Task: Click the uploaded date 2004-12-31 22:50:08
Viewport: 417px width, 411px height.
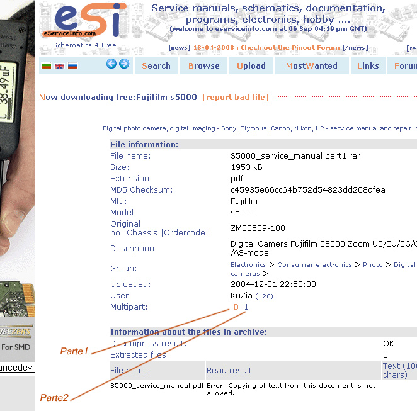Action: pos(273,284)
